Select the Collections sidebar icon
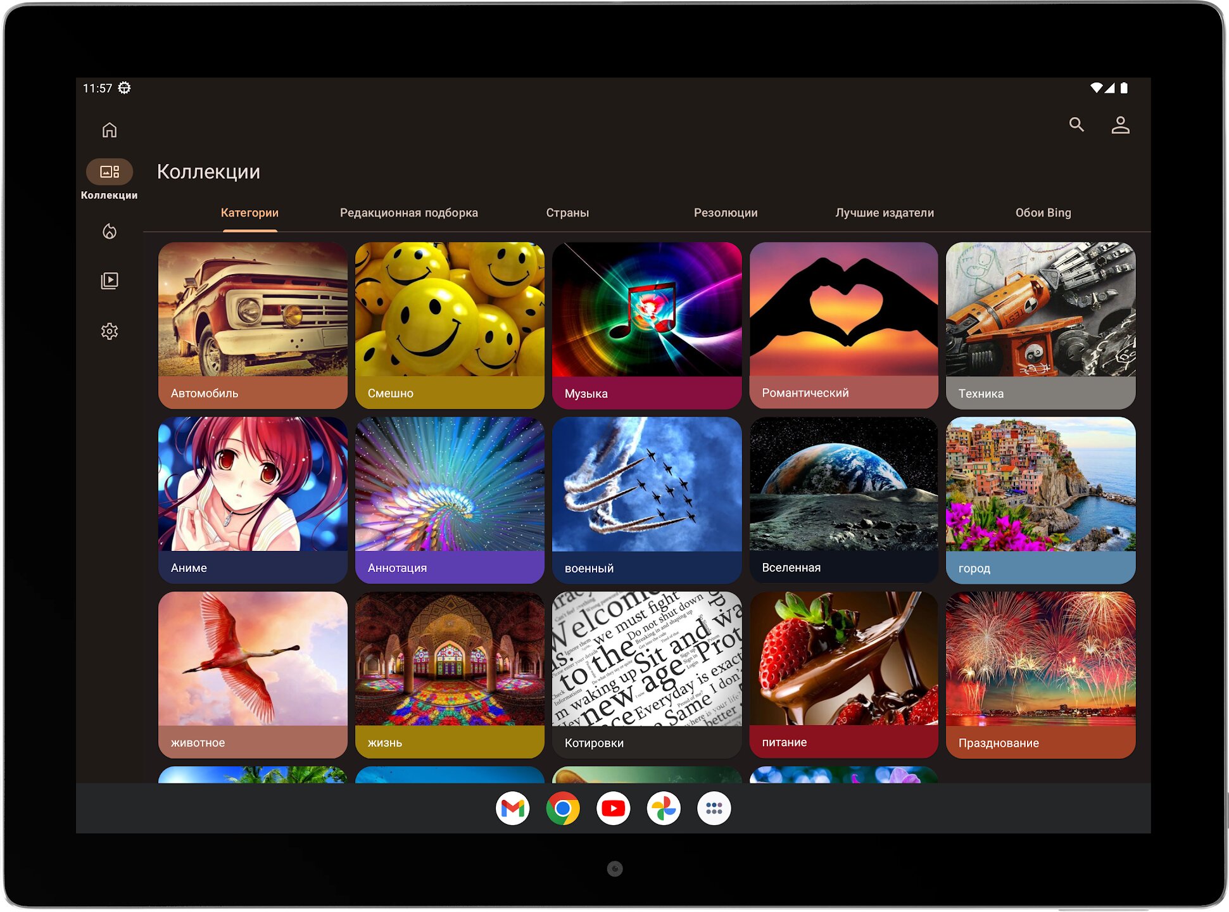1229x912 pixels. click(x=110, y=172)
